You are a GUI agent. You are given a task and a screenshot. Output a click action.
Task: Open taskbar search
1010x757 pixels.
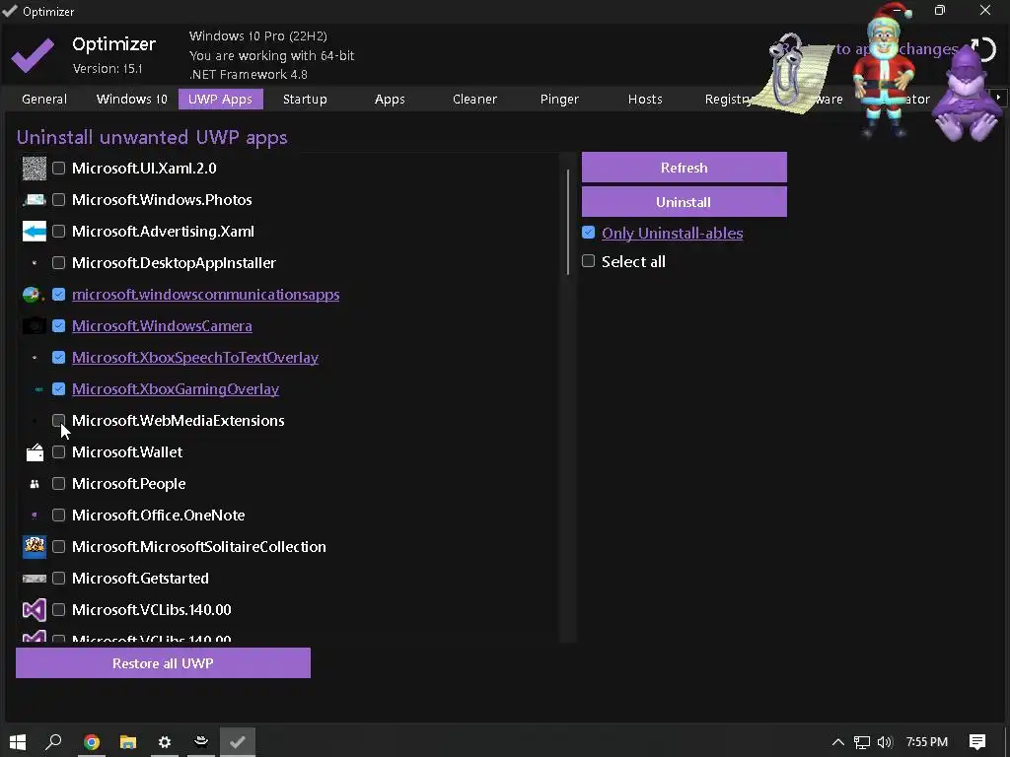click(54, 742)
